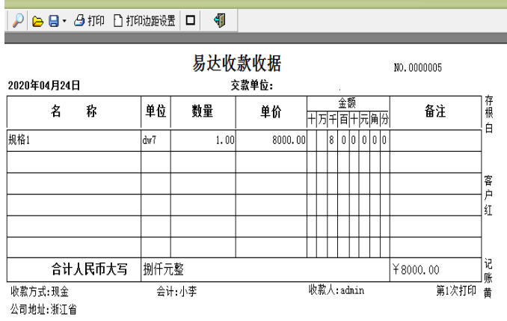Viewport: 507px width, 321px height.
Task: Click digit 8 in the amount columns
Action: click(331, 141)
